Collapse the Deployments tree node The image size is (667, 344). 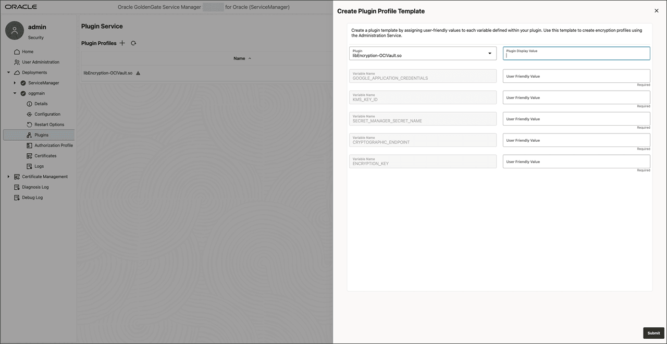pyautogui.click(x=8, y=72)
